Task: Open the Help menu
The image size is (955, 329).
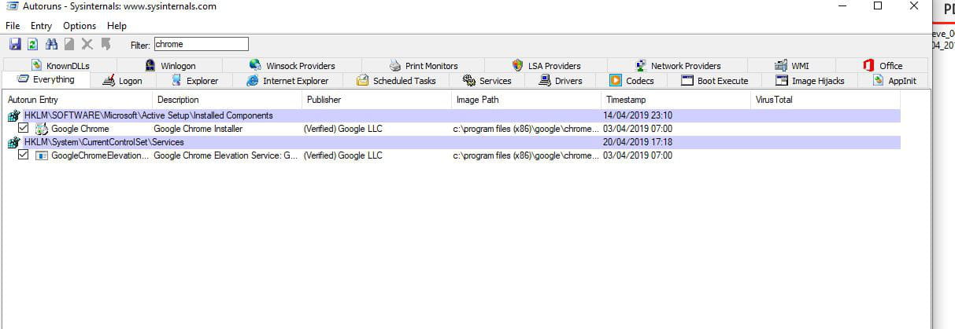Action: [x=117, y=26]
